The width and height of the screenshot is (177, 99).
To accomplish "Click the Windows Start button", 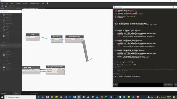I will point(2,97).
